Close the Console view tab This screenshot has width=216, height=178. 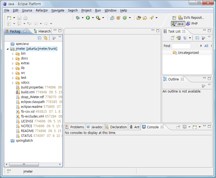tap(162, 127)
